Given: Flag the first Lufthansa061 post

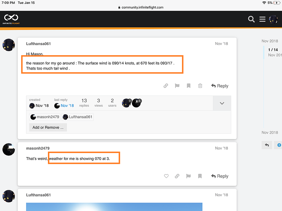Looking at the screenshot, I should point(177,86).
